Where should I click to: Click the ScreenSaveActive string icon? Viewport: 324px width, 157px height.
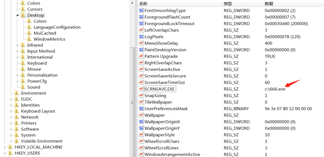141,70
